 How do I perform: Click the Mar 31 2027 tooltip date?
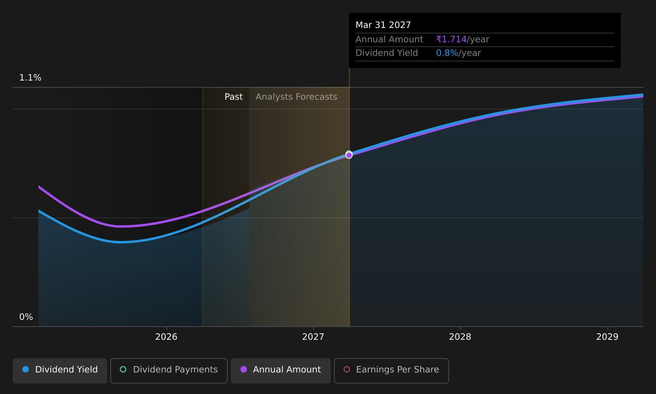point(383,25)
